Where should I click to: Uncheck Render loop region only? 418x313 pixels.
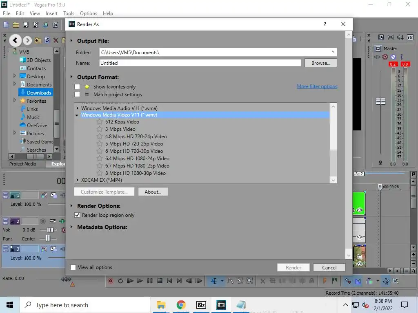click(77, 215)
